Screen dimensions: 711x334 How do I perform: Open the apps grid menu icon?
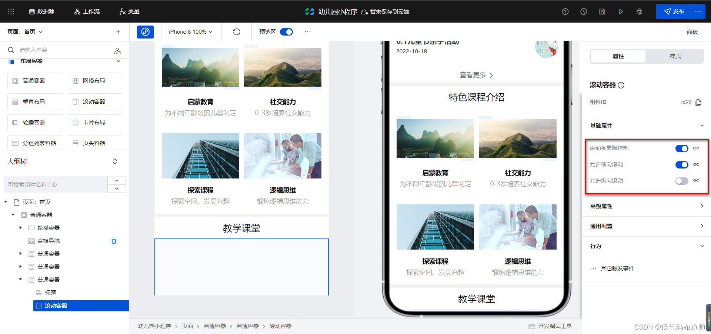[11, 11]
